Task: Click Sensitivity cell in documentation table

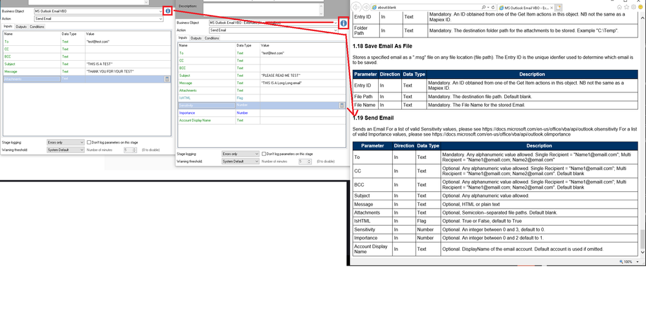Action: point(372,229)
